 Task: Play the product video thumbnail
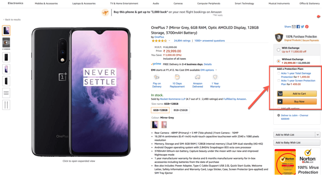click(x=6, y=42)
